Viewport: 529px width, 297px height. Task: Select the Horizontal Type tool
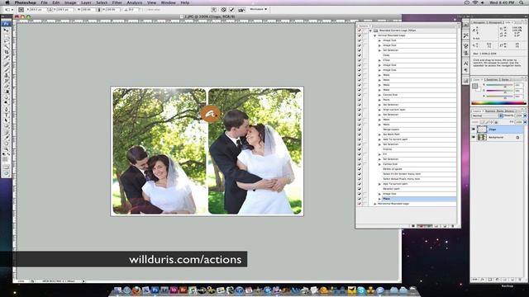[x=6, y=115]
